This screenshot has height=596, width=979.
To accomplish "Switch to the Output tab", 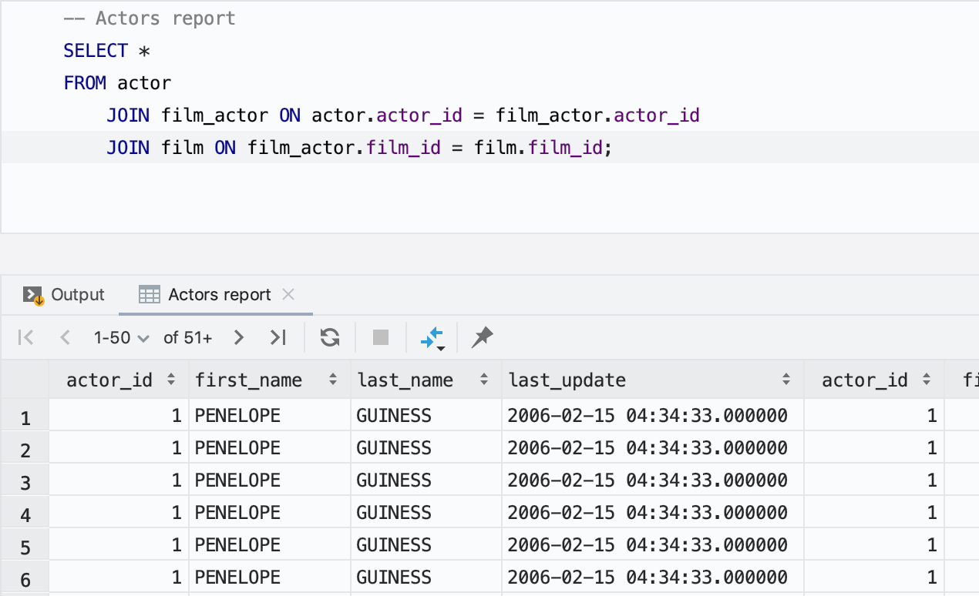I will click(x=64, y=295).
